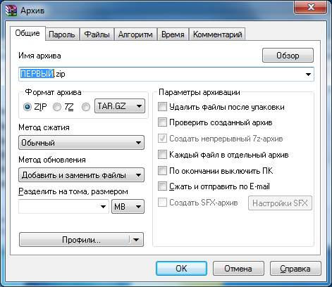Open the Время tab
332x287 pixels.
pyautogui.click(x=173, y=34)
